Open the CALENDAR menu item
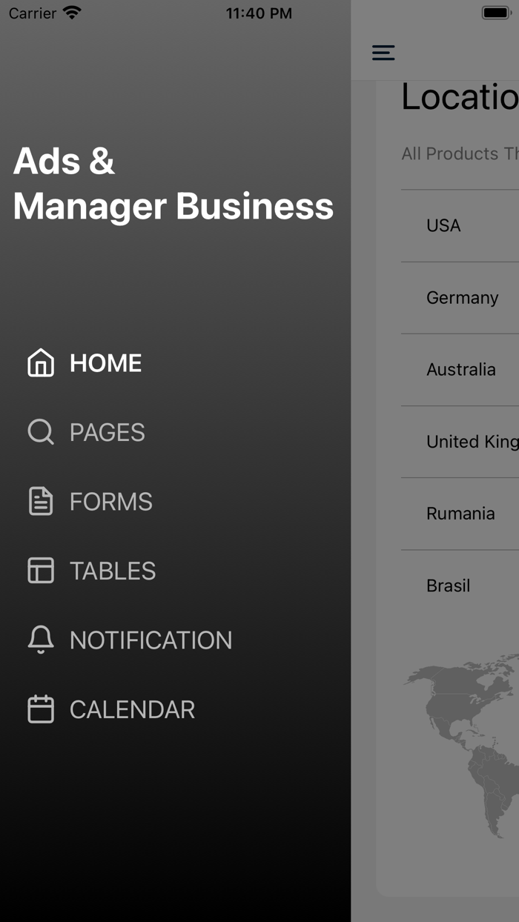 [131, 709]
